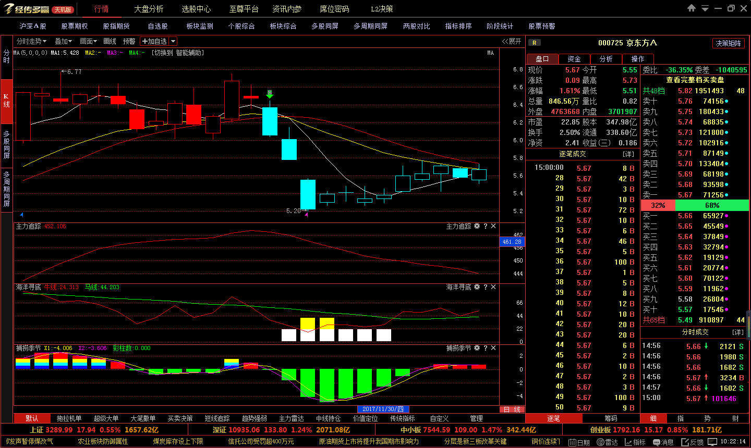Click 预警 alert tool in chart toolbar
751x448 pixels.
click(129, 41)
